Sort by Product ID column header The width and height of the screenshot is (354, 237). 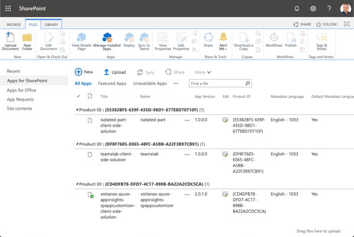point(241,97)
